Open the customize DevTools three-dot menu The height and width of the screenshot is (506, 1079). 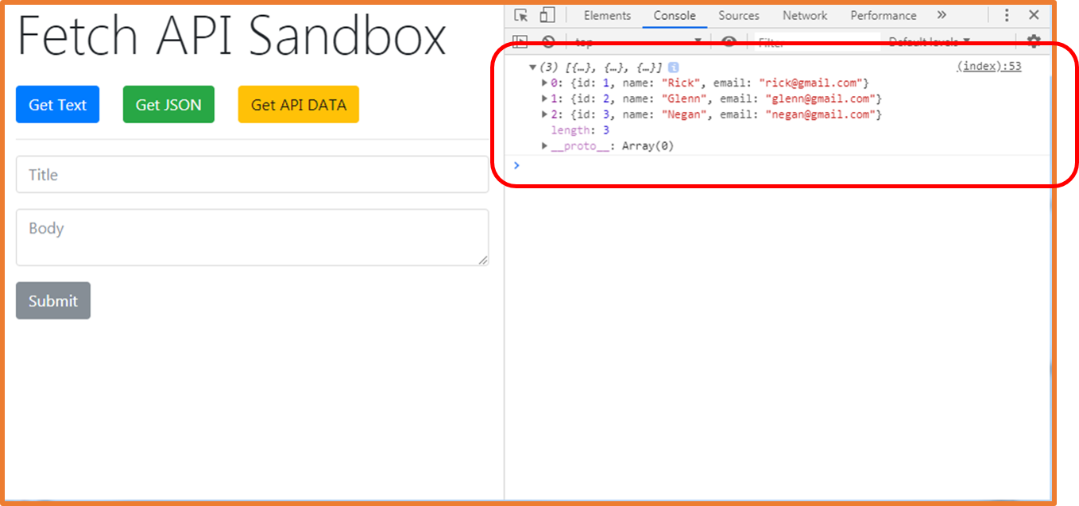[1007, 14]
